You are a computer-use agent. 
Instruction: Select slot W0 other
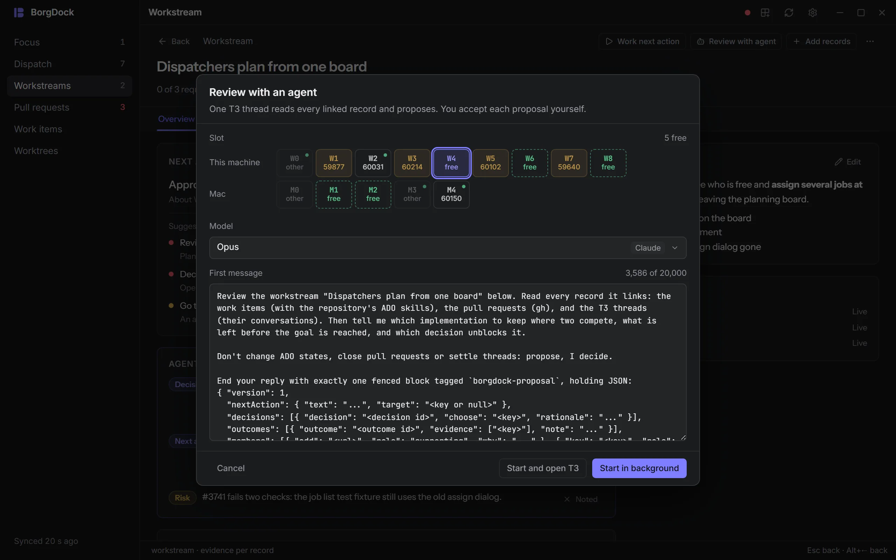point(294,163)
